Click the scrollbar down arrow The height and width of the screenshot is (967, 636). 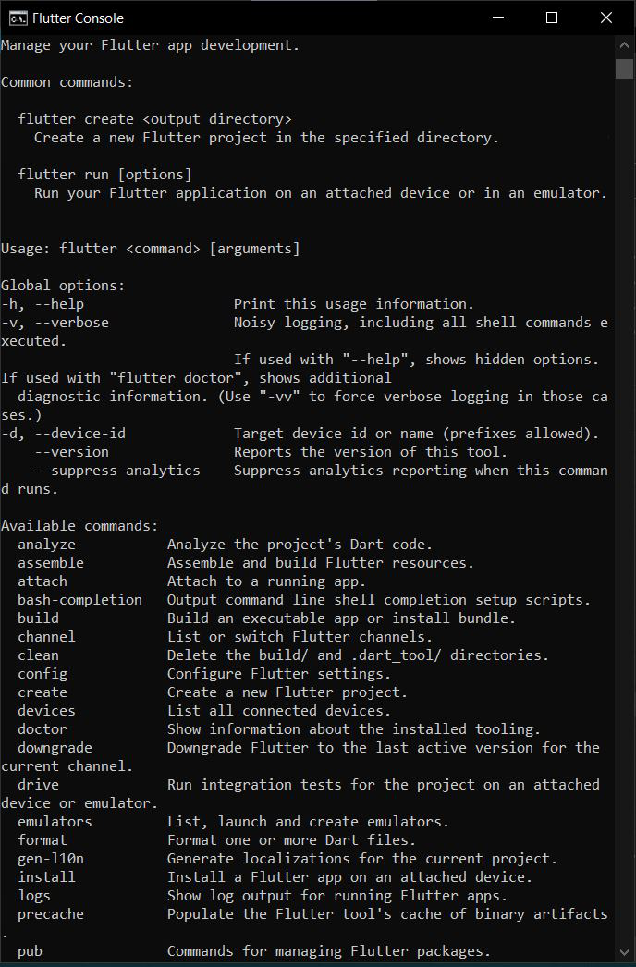[624, 952]
